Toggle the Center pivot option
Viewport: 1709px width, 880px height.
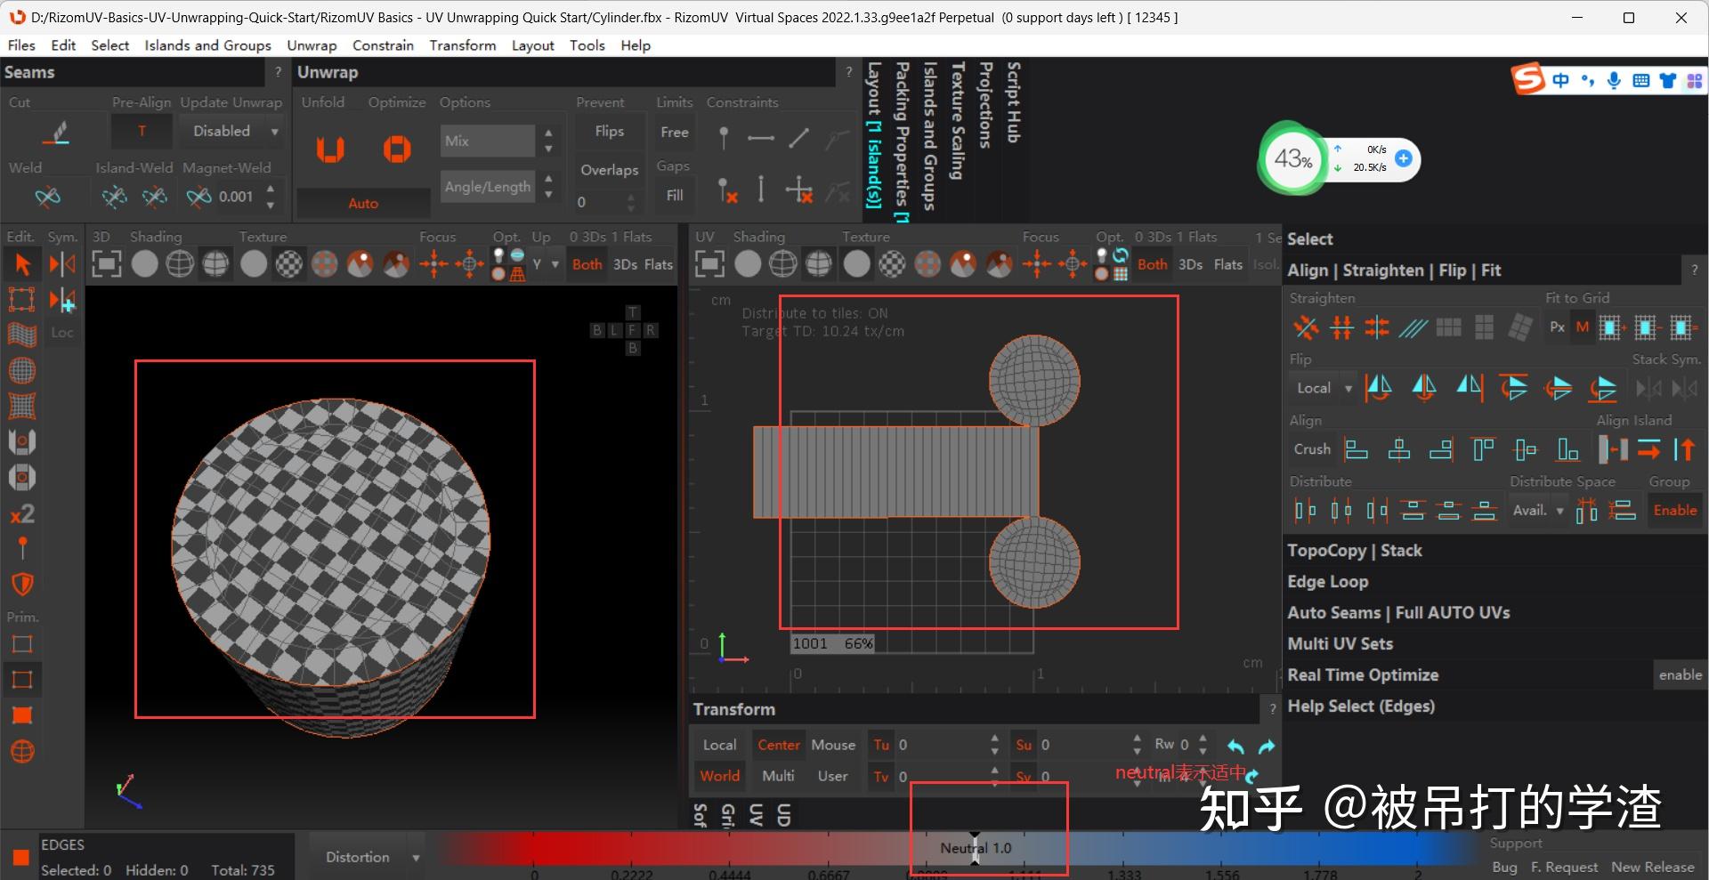tap(778, 746)
